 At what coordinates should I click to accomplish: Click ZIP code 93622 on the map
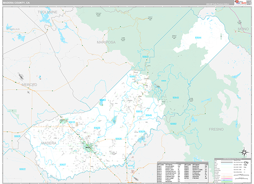[22, 169]
